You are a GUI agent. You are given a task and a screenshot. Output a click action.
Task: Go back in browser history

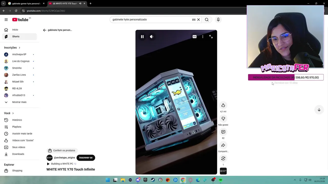click(4, 11)
